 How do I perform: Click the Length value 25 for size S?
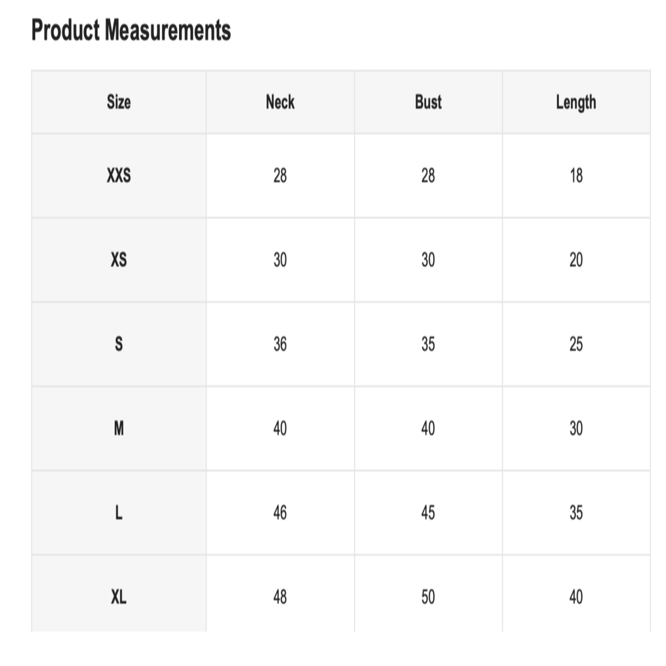576,344
